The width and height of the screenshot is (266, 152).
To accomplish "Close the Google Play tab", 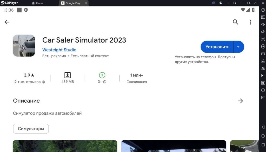I will (86, 3).
